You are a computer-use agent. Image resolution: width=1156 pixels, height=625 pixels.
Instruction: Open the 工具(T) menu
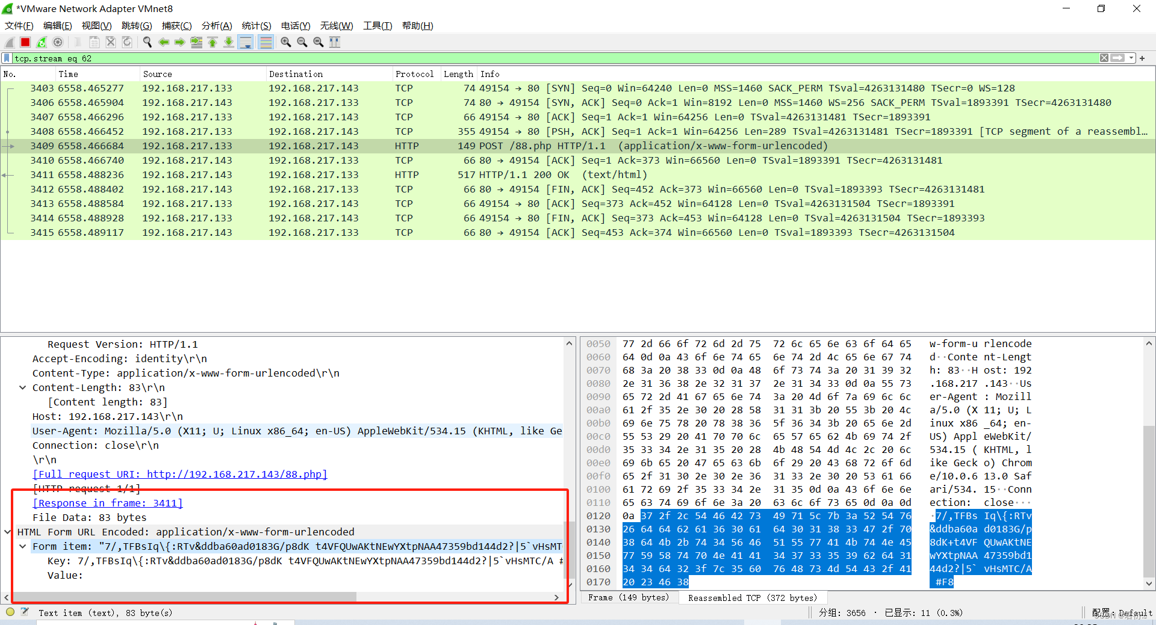378,26
